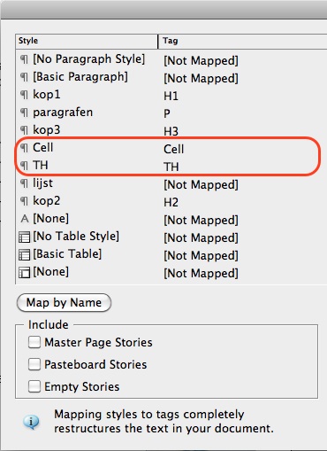Screen dimensions: 327x451
Task: Select the kop3 style row
Action: pos(171,130)
